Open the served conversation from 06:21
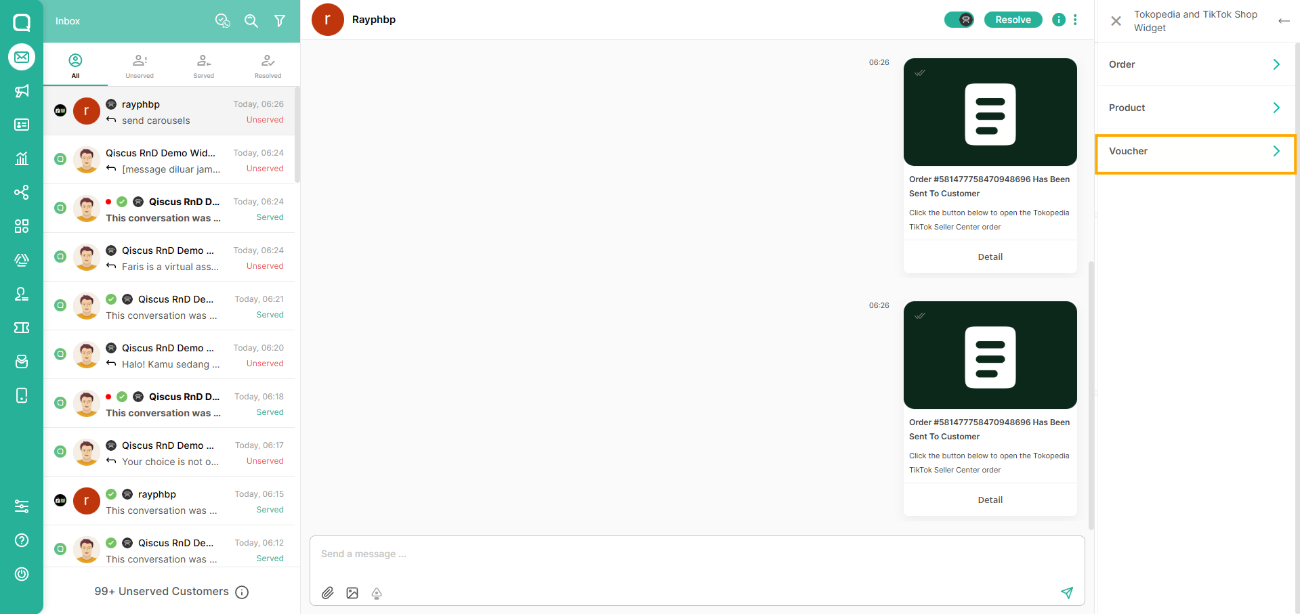Image resolution: width=1300 pixels, height=614 pixels. point(169,306)
